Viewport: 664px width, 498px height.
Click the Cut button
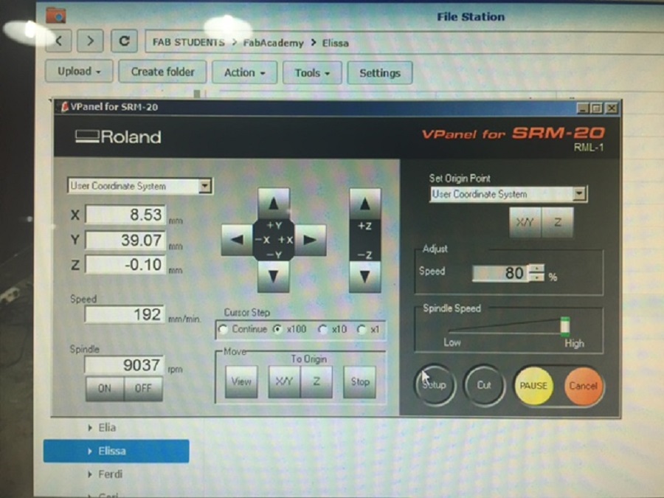pos(484,385)
